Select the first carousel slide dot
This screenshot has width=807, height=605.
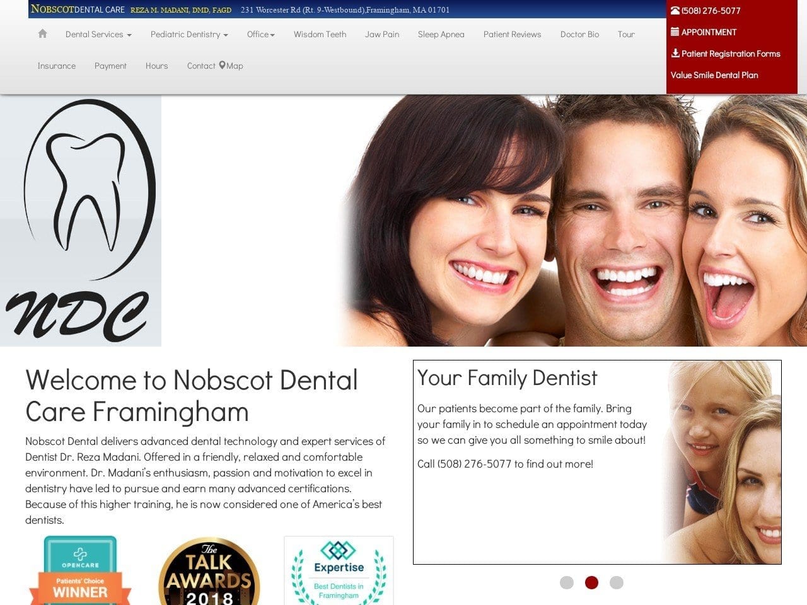[567, 582]
